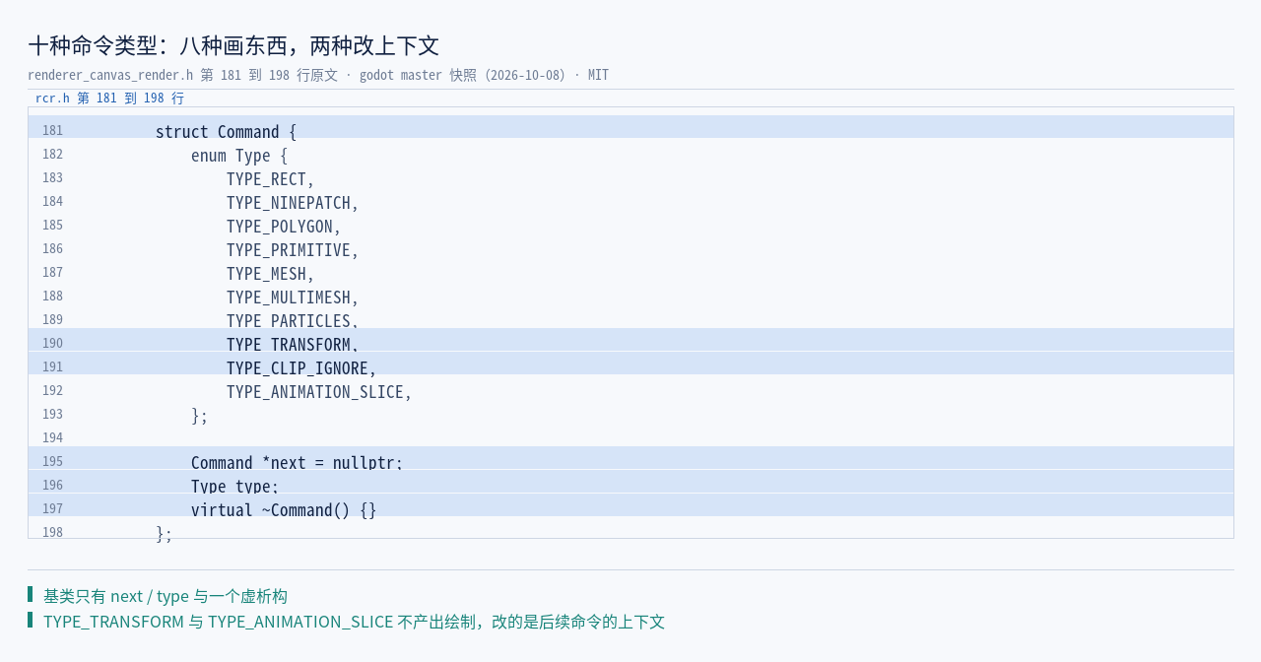Click line number 189

(x=52, y=320)
